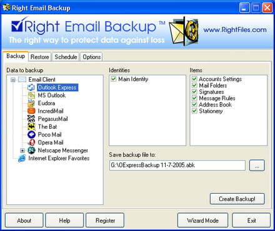Click the backup file path field

click(177, 165)
